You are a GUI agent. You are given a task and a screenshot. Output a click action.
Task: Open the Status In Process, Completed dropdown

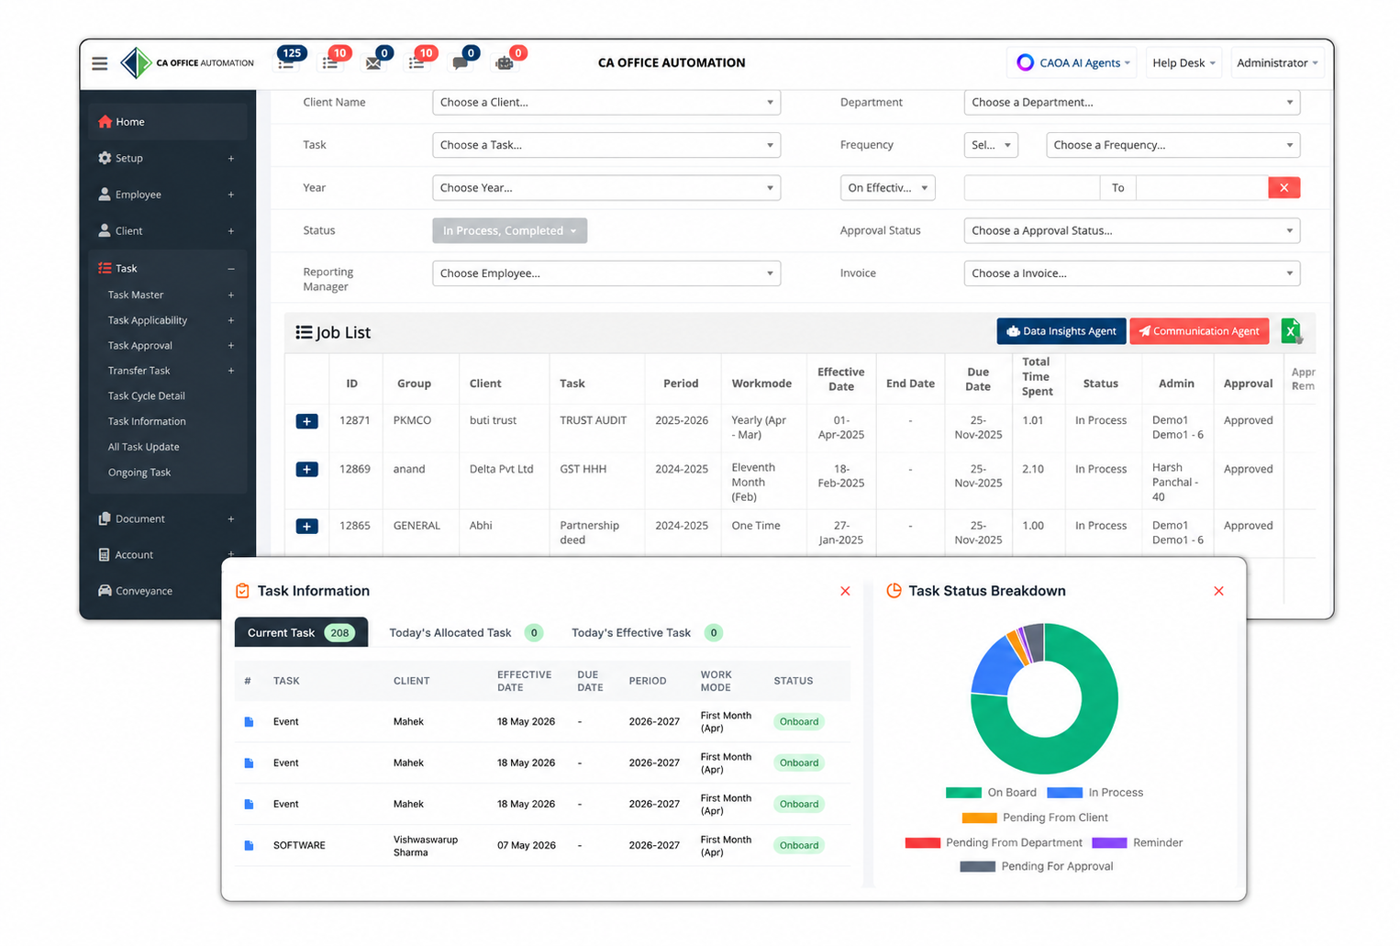pyautogui.click(x=510, y=230)
